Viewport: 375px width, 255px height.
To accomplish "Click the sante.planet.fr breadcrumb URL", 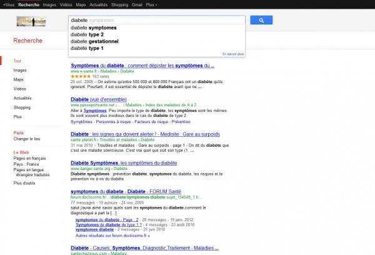I will 112,140.
